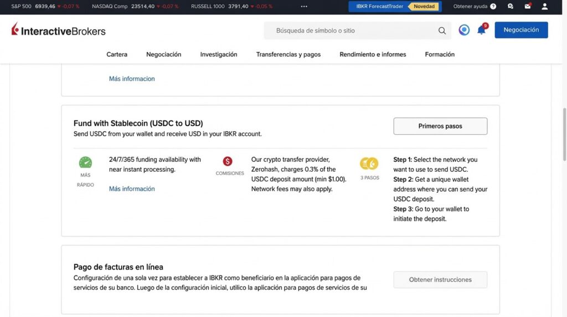The image size is (567, 317).
Task: Click Send USDC from your wallet subtitle
Action: [167, 134]
